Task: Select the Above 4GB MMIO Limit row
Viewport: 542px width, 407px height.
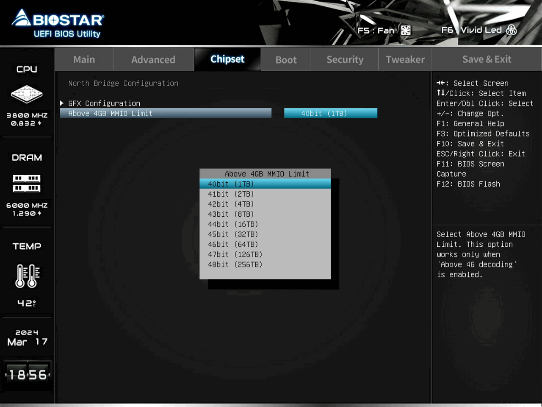Action: click(166, 113)
